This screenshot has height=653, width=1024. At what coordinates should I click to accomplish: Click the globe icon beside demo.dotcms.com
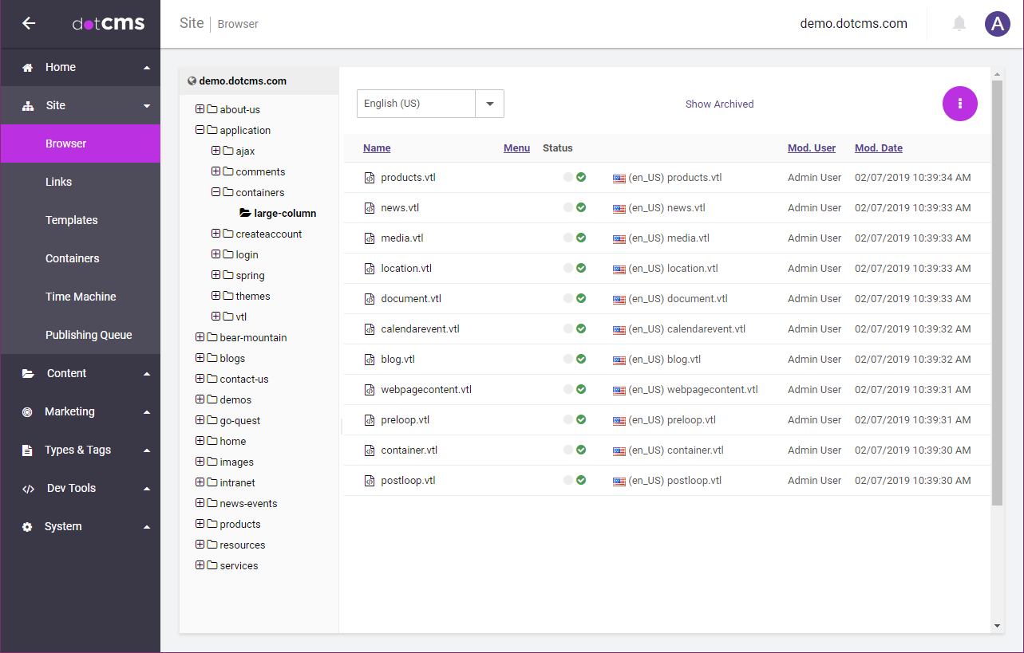click(x=192, y=81)
